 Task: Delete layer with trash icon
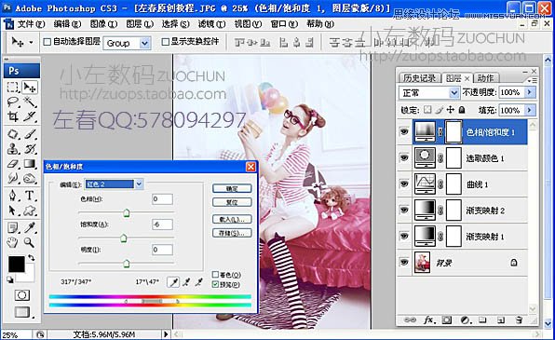tap(519, 320)
